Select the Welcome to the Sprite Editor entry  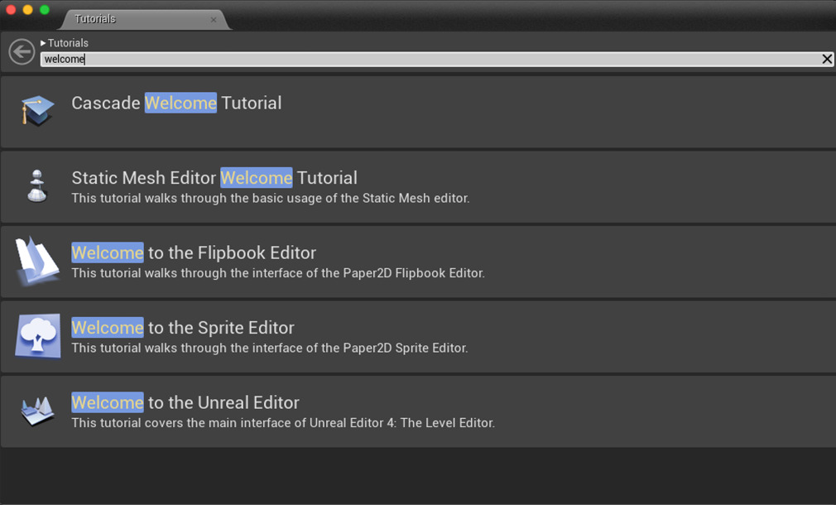(x=182, y=328)
